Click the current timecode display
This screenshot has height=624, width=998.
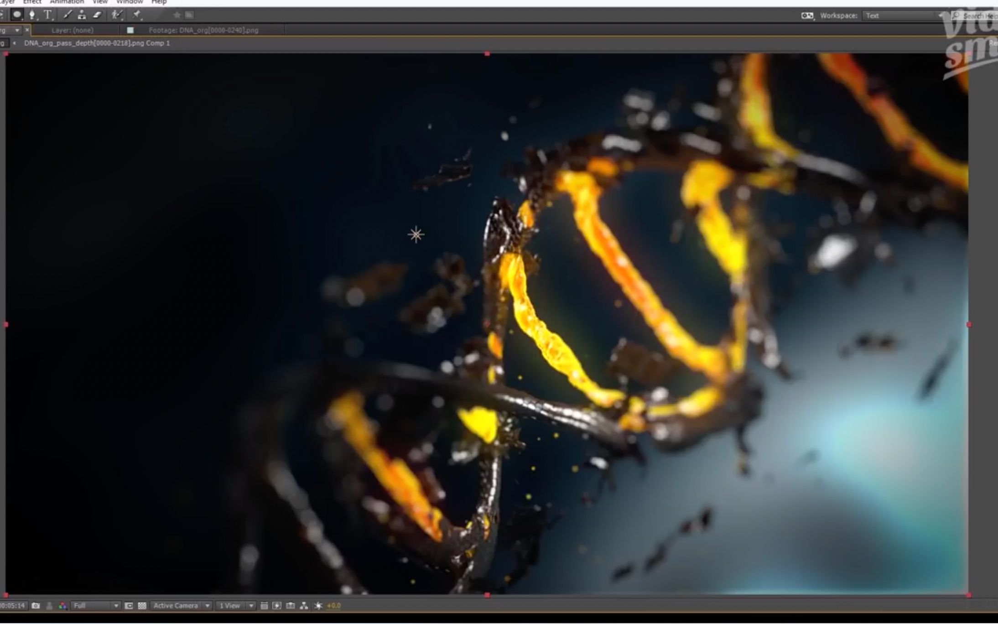tap(13, 606)
